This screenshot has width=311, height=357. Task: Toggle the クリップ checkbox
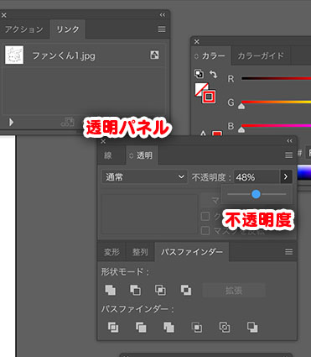pyautogui.click(x=205, y=217)
